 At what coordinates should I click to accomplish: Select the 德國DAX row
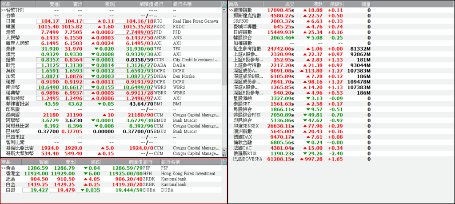[x=300, y=137]
